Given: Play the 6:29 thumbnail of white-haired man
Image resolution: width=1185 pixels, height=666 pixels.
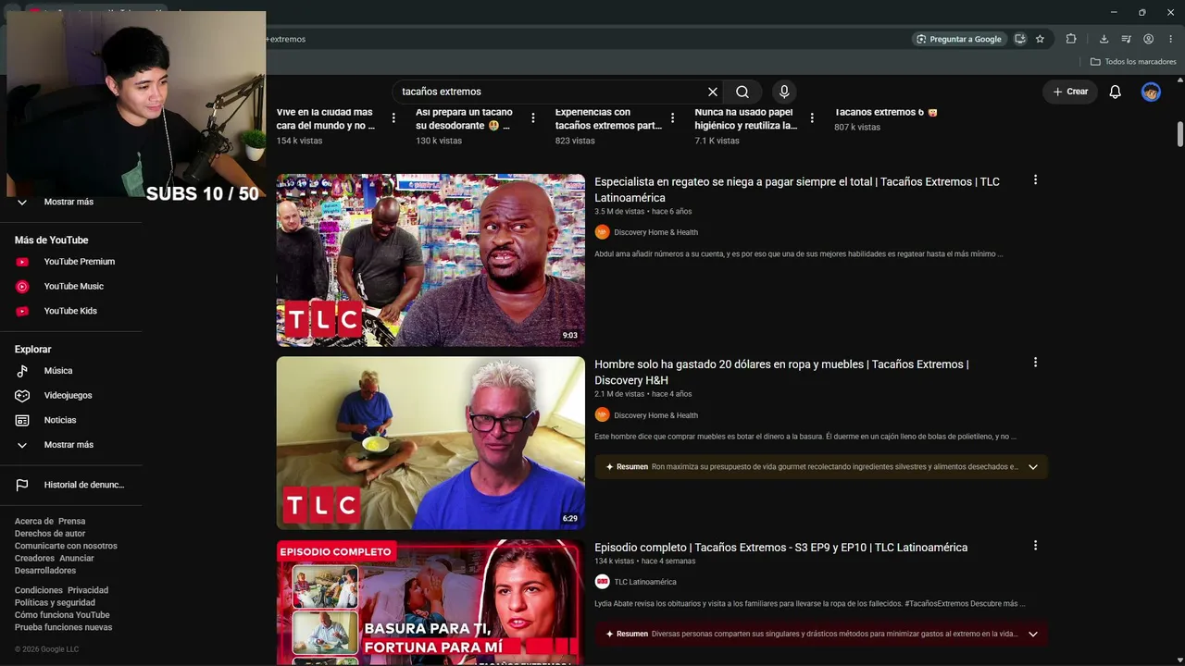Looking at the screenshot, I should pyautogui.click(x=430, y=443).
